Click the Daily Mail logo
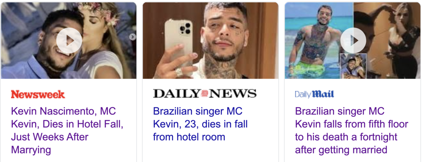 coord(314,94)
